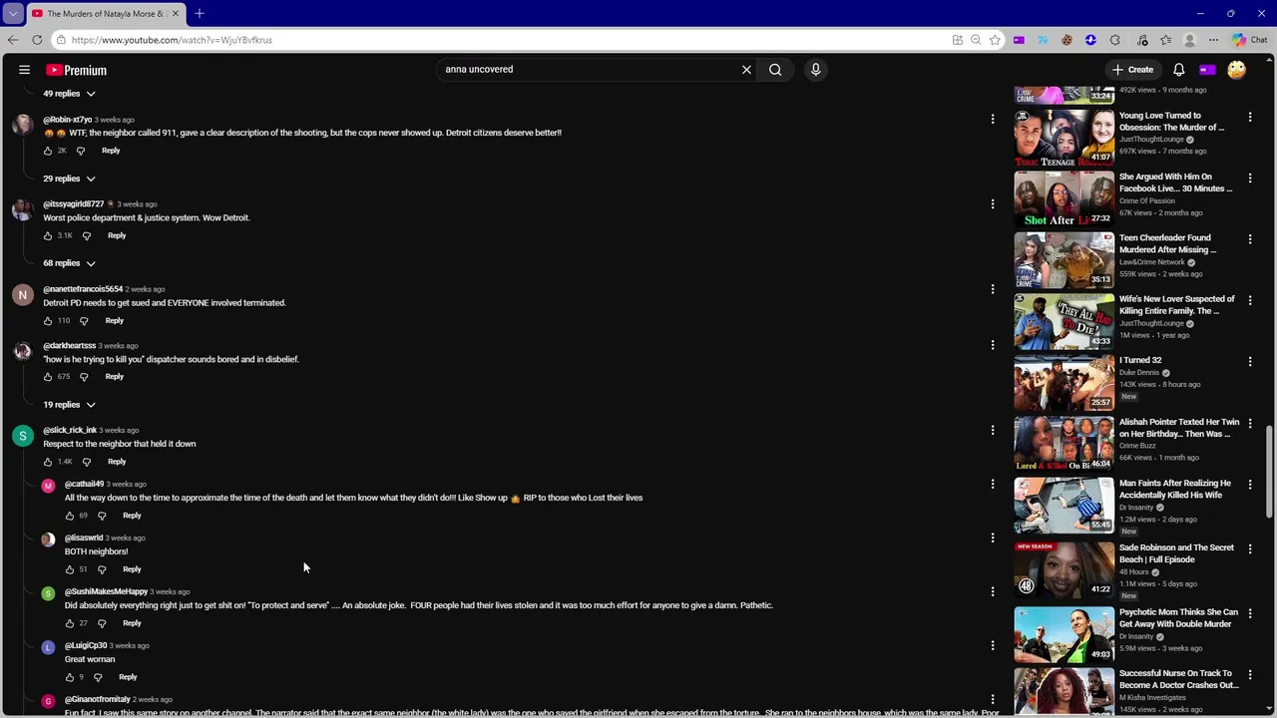Open 'Teen Cheerleader Found Murdered' video title
1277x718 pixels.
1168,243
